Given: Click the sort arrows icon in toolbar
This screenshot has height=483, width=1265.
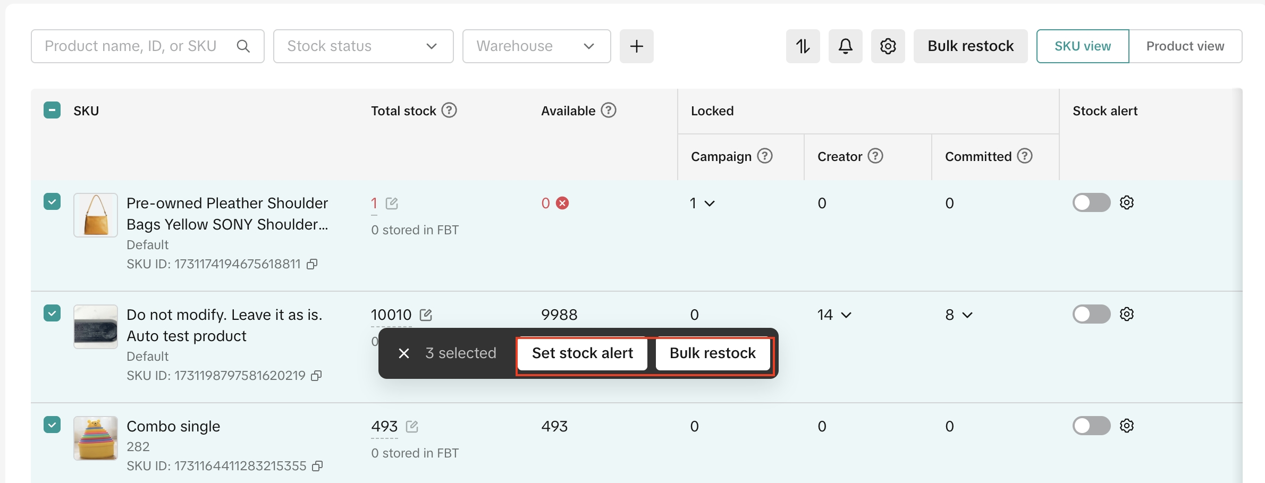Looking at the screenshot, I should coord(803,46).
